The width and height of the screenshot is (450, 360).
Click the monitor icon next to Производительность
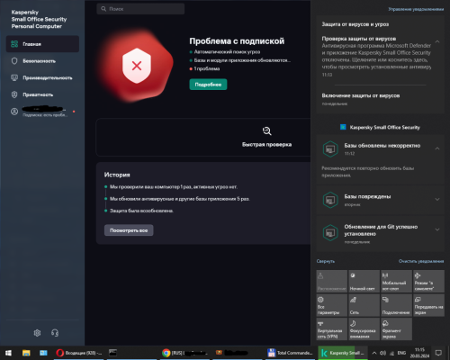pyautogui.click(x=14, y=77)
